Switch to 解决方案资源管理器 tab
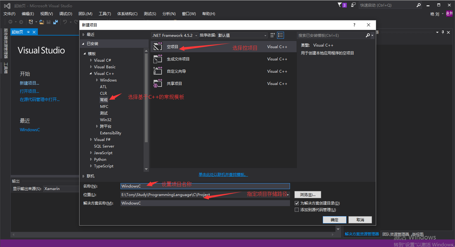Screen dimensions: 455x247 point(362,234)
